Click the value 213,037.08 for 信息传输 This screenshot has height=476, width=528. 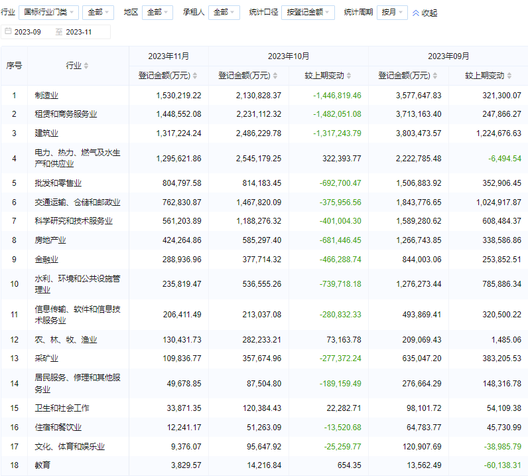point(261,315)
